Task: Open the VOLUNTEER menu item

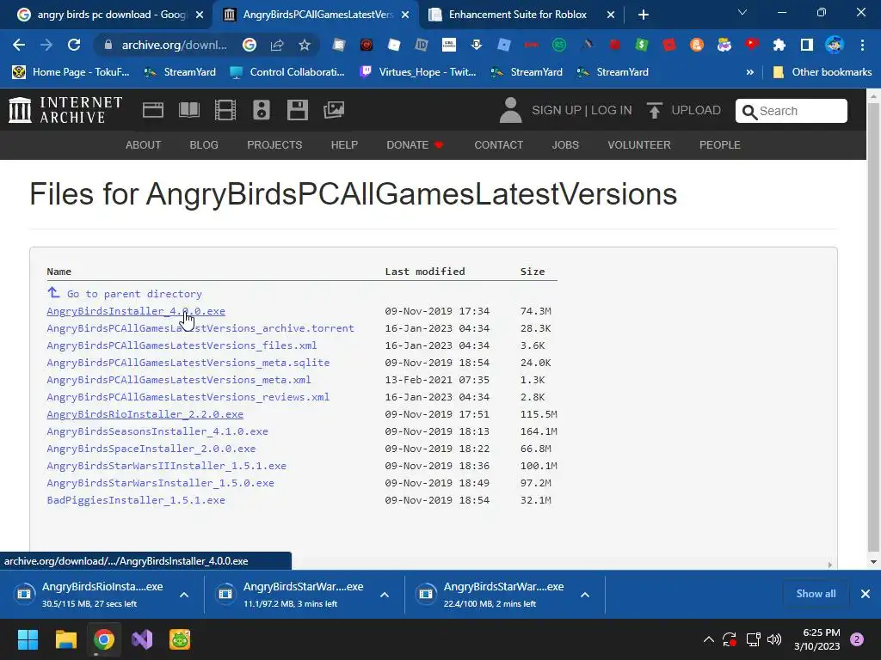Action: [639, 144]
